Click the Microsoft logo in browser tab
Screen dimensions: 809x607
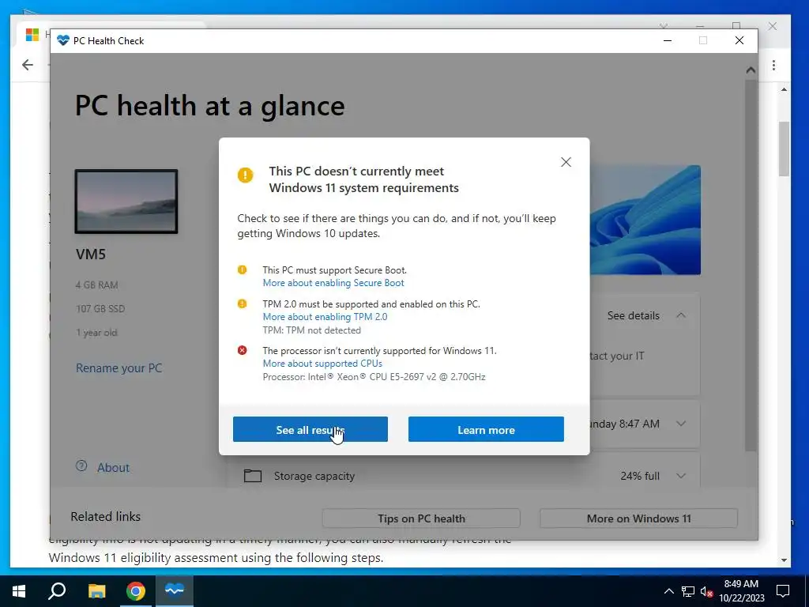(32, 35)
